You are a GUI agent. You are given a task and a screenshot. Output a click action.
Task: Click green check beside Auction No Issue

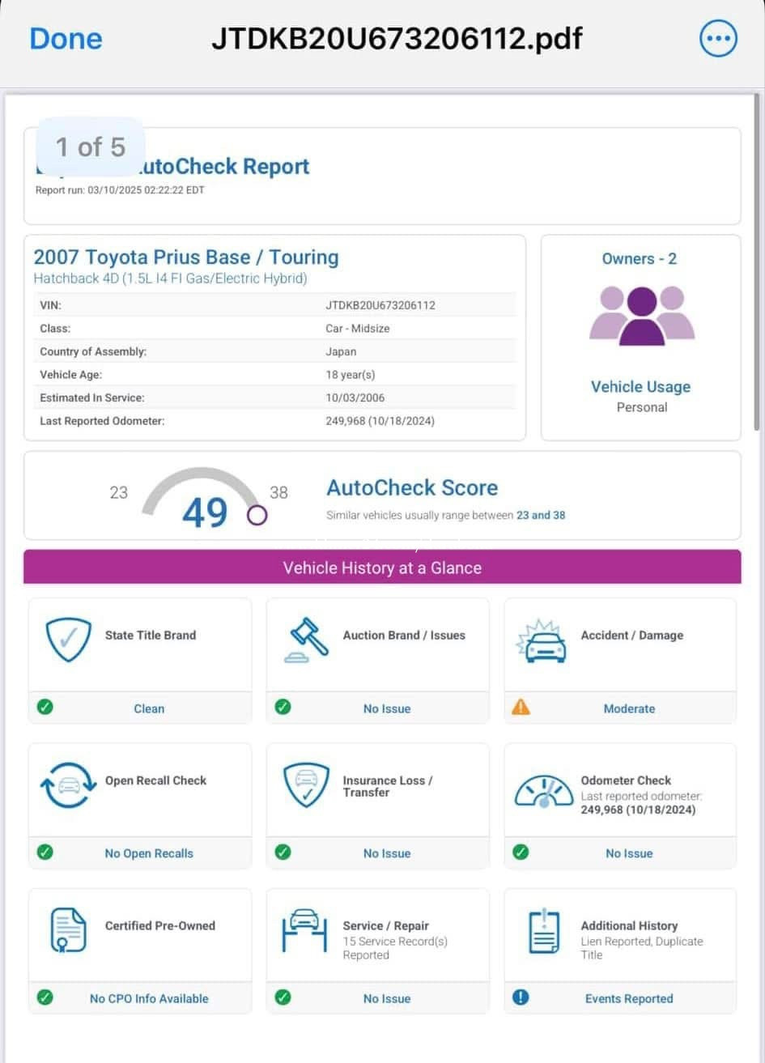pyautogui.click(x=283, y=708)
